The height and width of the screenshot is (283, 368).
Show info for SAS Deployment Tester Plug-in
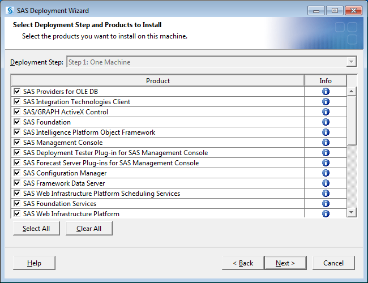click(x=326, y=152)
